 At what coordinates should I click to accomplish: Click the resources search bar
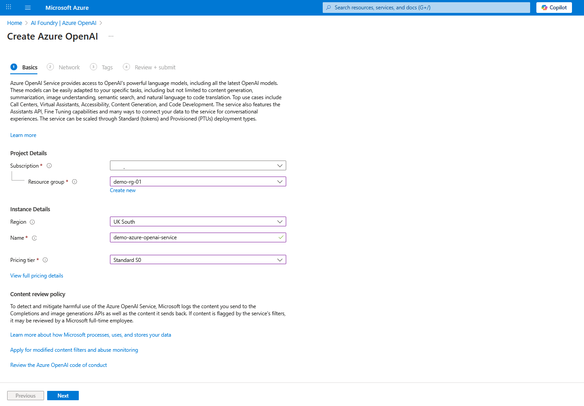[426, 7]
